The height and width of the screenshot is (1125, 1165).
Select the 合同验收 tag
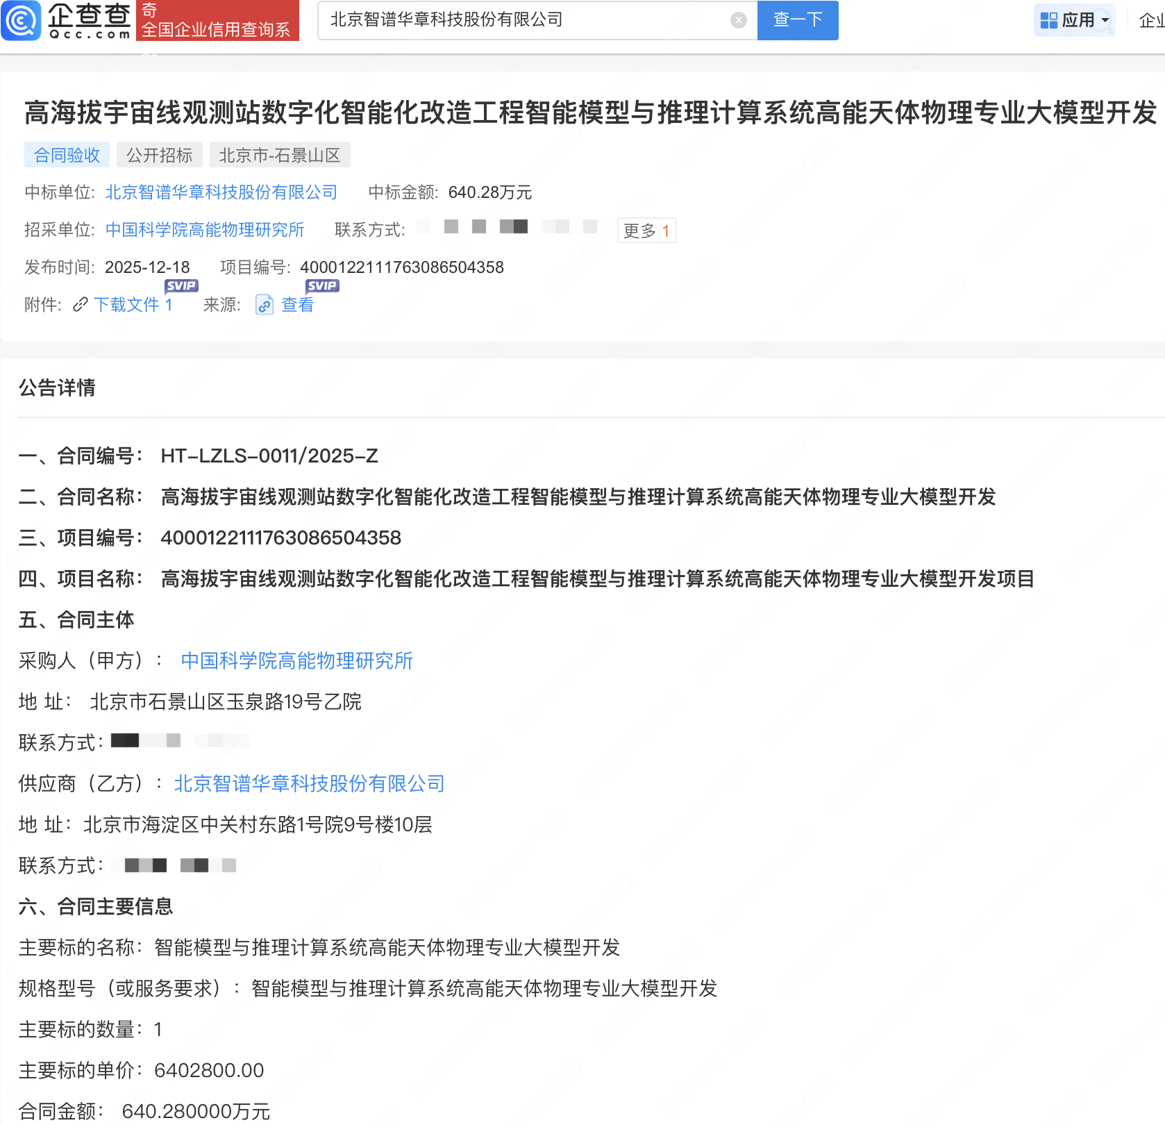[67, 155]
